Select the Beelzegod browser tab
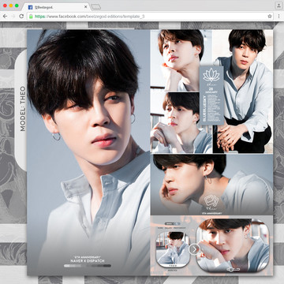284x284 pixels. 58,7
